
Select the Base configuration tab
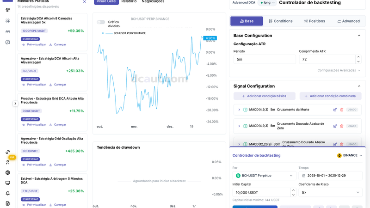247,21
